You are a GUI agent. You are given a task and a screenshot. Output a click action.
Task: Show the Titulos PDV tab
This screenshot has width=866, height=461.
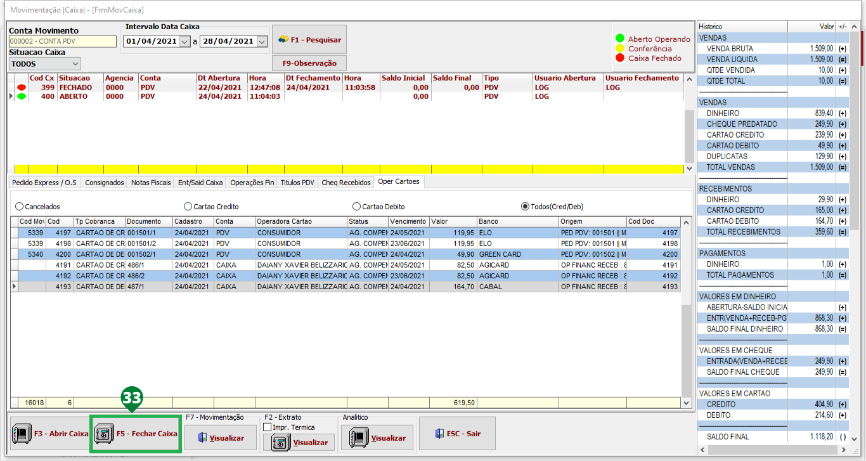pyautogui.click(x=297, y=183)
